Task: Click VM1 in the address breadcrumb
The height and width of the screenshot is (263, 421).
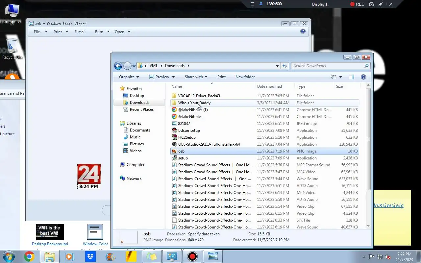Action: (153, 66)
